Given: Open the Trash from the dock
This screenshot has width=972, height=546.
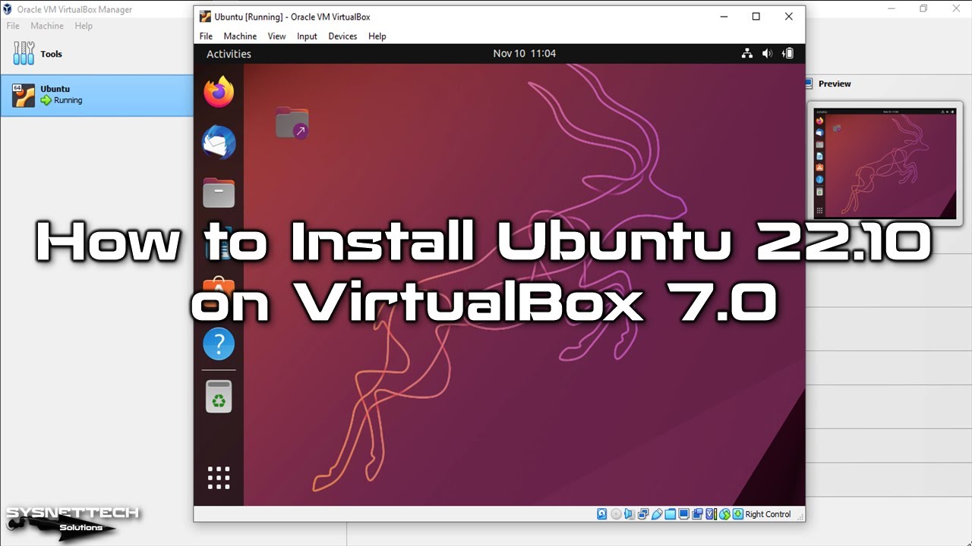Looking at the screenshot, I should [219, 396].
